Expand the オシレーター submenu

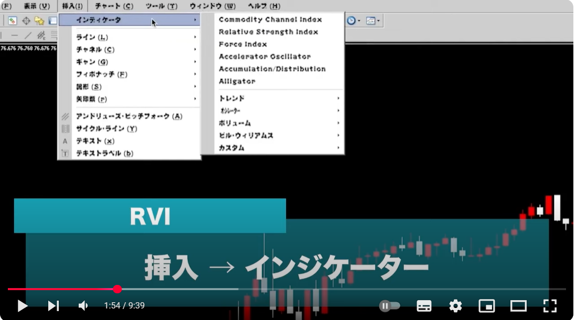(x=279, y=111)
